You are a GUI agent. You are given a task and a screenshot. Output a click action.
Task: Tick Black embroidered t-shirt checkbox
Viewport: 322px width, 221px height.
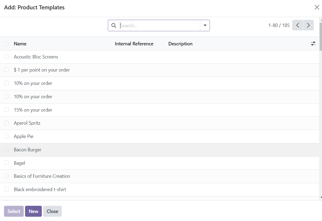pos(7,189)
